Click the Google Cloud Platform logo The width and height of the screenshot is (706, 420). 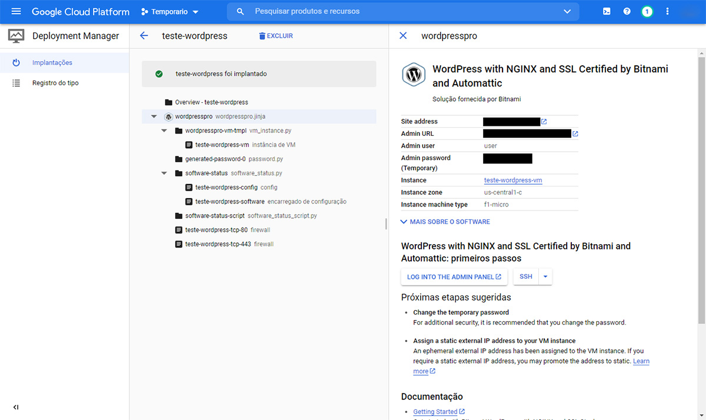(x=81, y=11)
